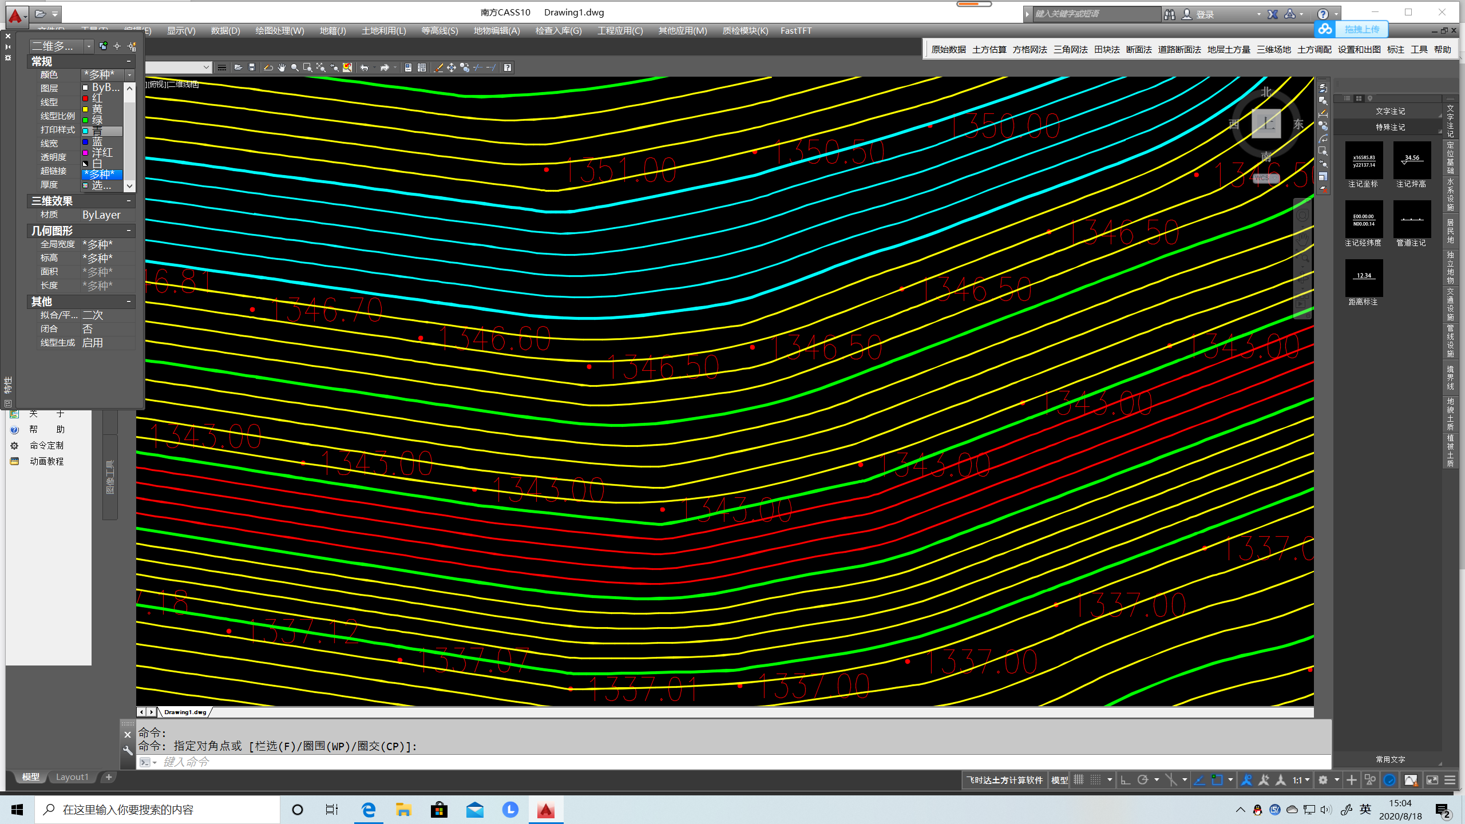This screenshot has height=824, width=1465.
Task: Click the color list scroll down arrow
Action: pos(130,186)
